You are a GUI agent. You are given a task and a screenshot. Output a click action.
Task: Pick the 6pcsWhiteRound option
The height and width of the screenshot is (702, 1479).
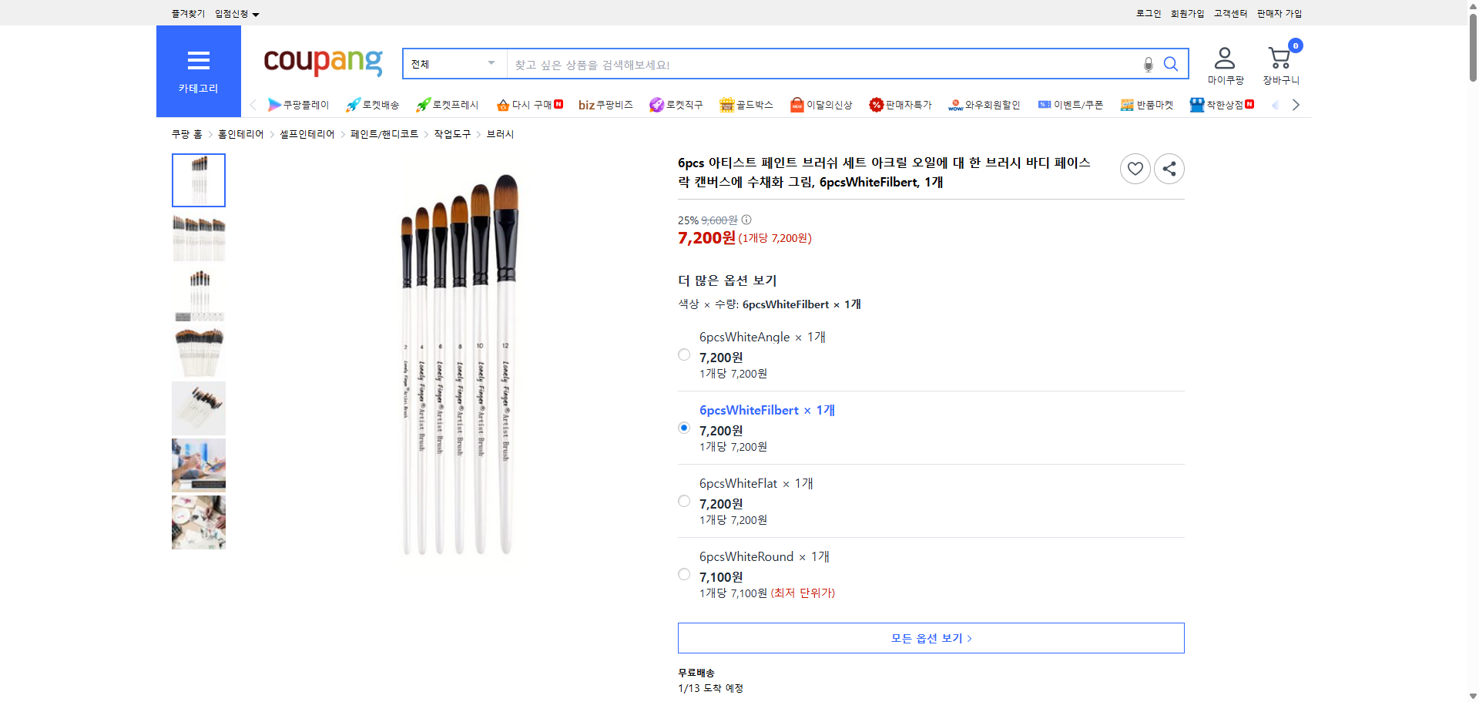point(683,574)
